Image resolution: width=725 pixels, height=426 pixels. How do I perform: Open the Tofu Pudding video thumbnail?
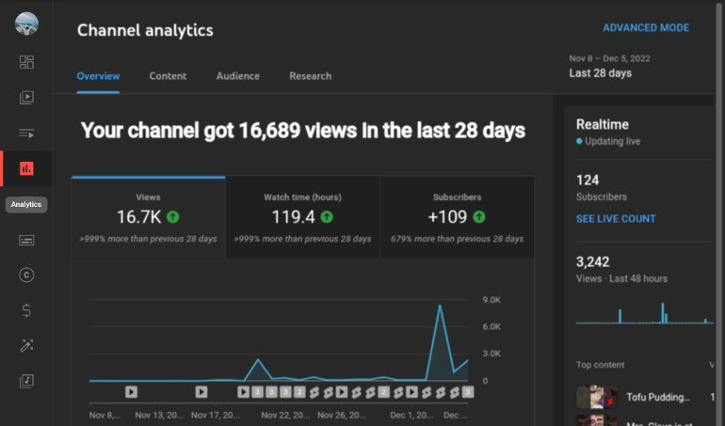597,397
